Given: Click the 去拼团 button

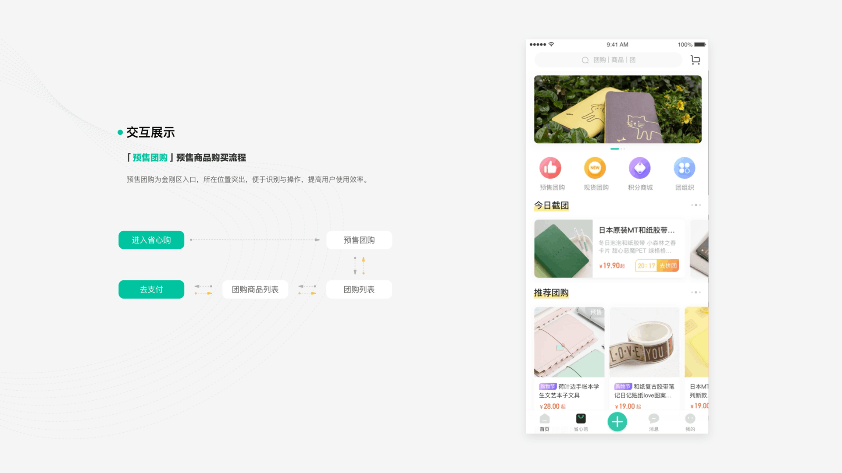Looking at the screenshot, I should coord(668,266).
